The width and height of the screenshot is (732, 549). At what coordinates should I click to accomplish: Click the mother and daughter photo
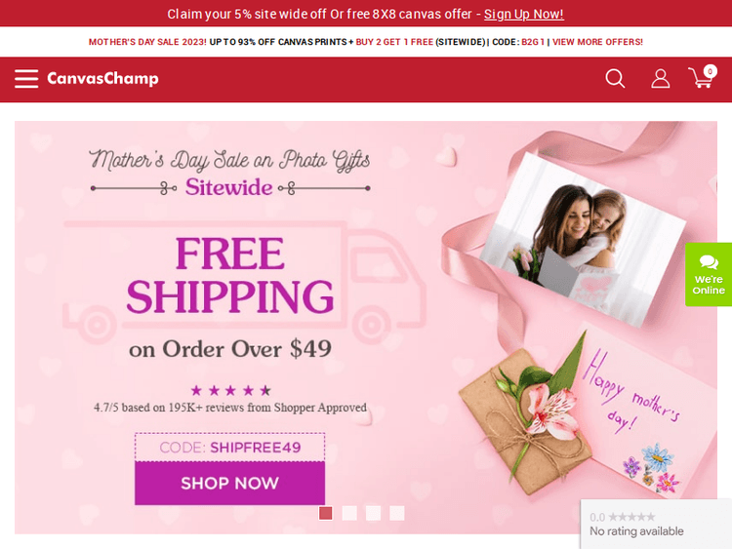[583, 238]
